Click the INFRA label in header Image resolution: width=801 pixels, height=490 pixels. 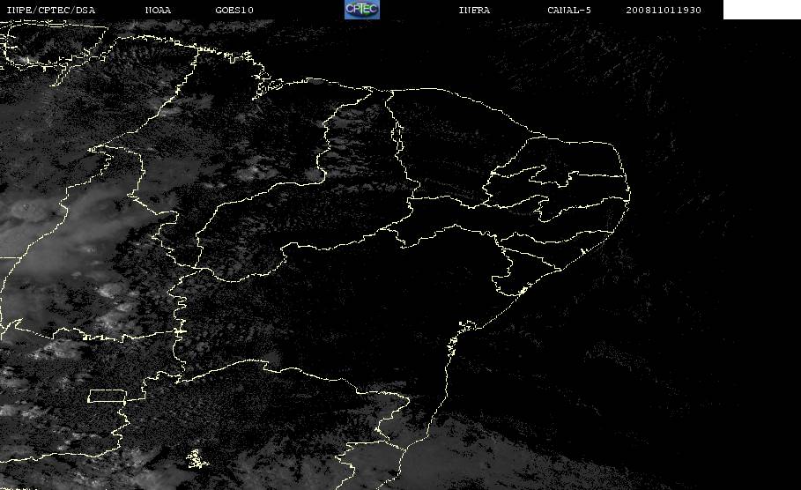(474, 11)
